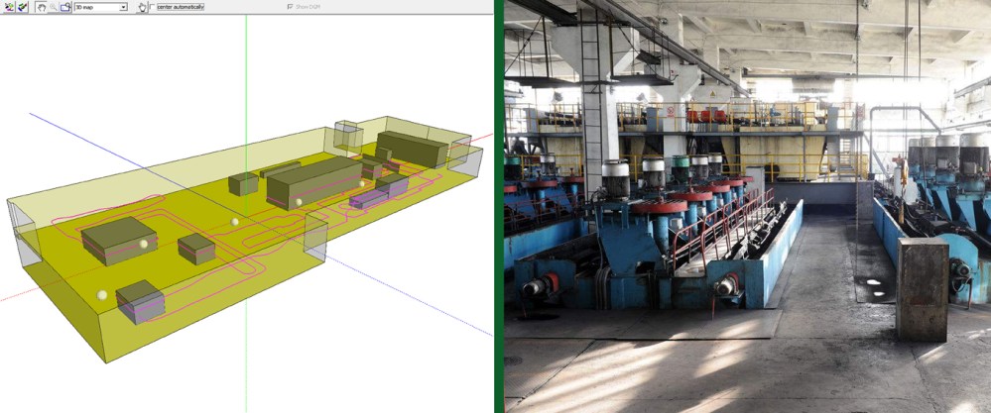Activate the zoom window tool icon
The height and width of the screenshot is (413, 991).
click(x=64, y=6)
